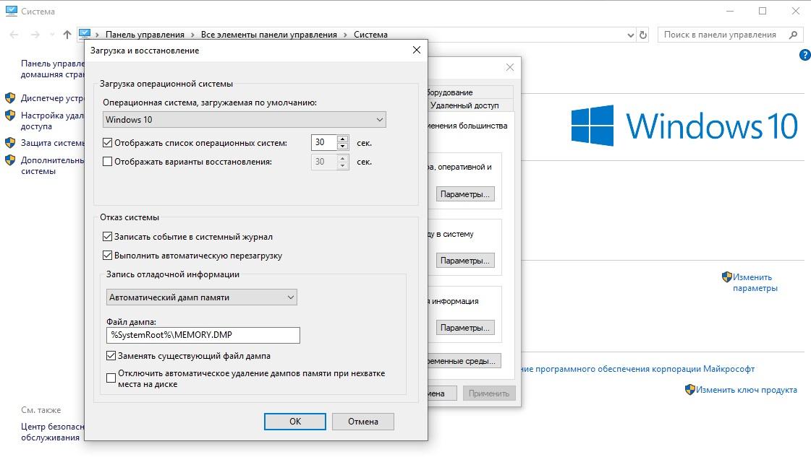Click Переменные среды... button
The height and width of the screenshot is (457, 811).
click(x=464, y=361)
